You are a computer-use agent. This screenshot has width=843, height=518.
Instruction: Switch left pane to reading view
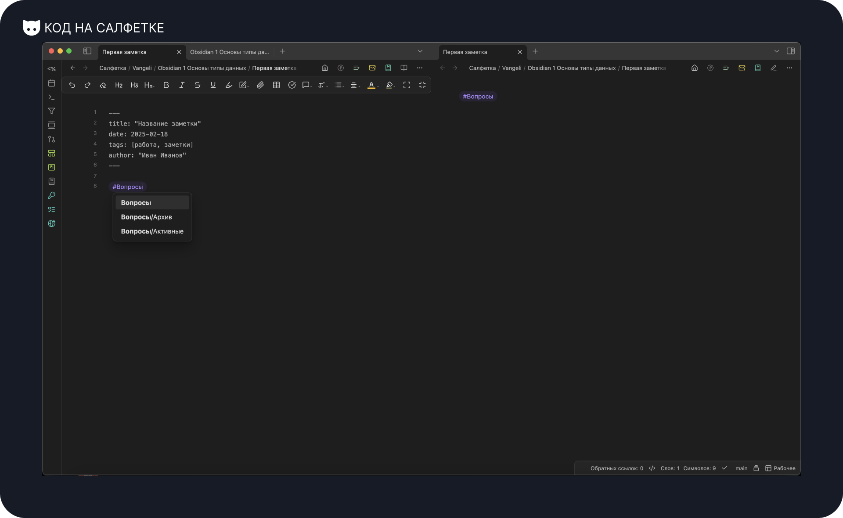coord(404,68)
